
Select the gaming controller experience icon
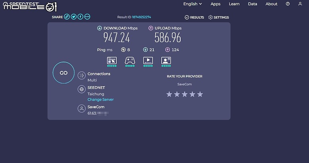pyautogui.click(x=130, y=61)
